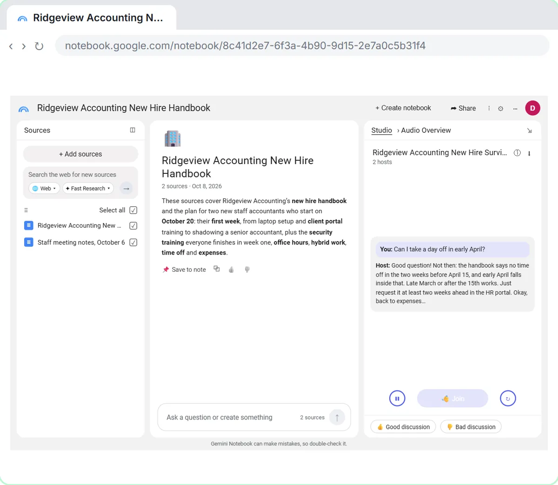Give the summary a thumbs up
The height and width of the screenshot is (485, 558).
click(232, 269)
